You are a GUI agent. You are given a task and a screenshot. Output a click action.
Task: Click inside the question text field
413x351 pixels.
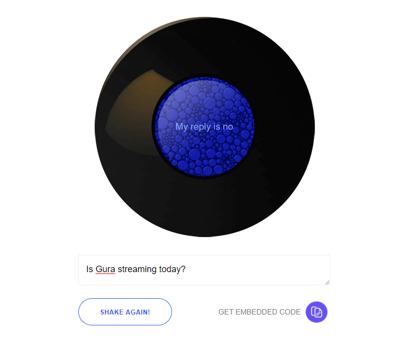(x=204, y=270)
